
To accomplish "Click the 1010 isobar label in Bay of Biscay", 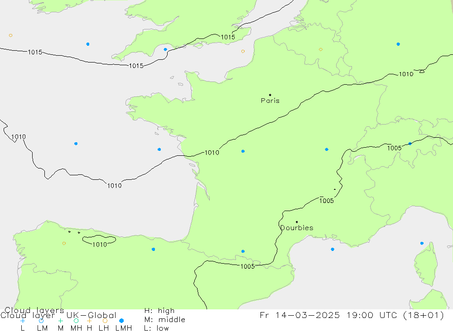I will (x=115, y=186).
